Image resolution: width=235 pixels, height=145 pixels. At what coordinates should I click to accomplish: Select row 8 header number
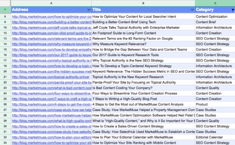point(5,16)
